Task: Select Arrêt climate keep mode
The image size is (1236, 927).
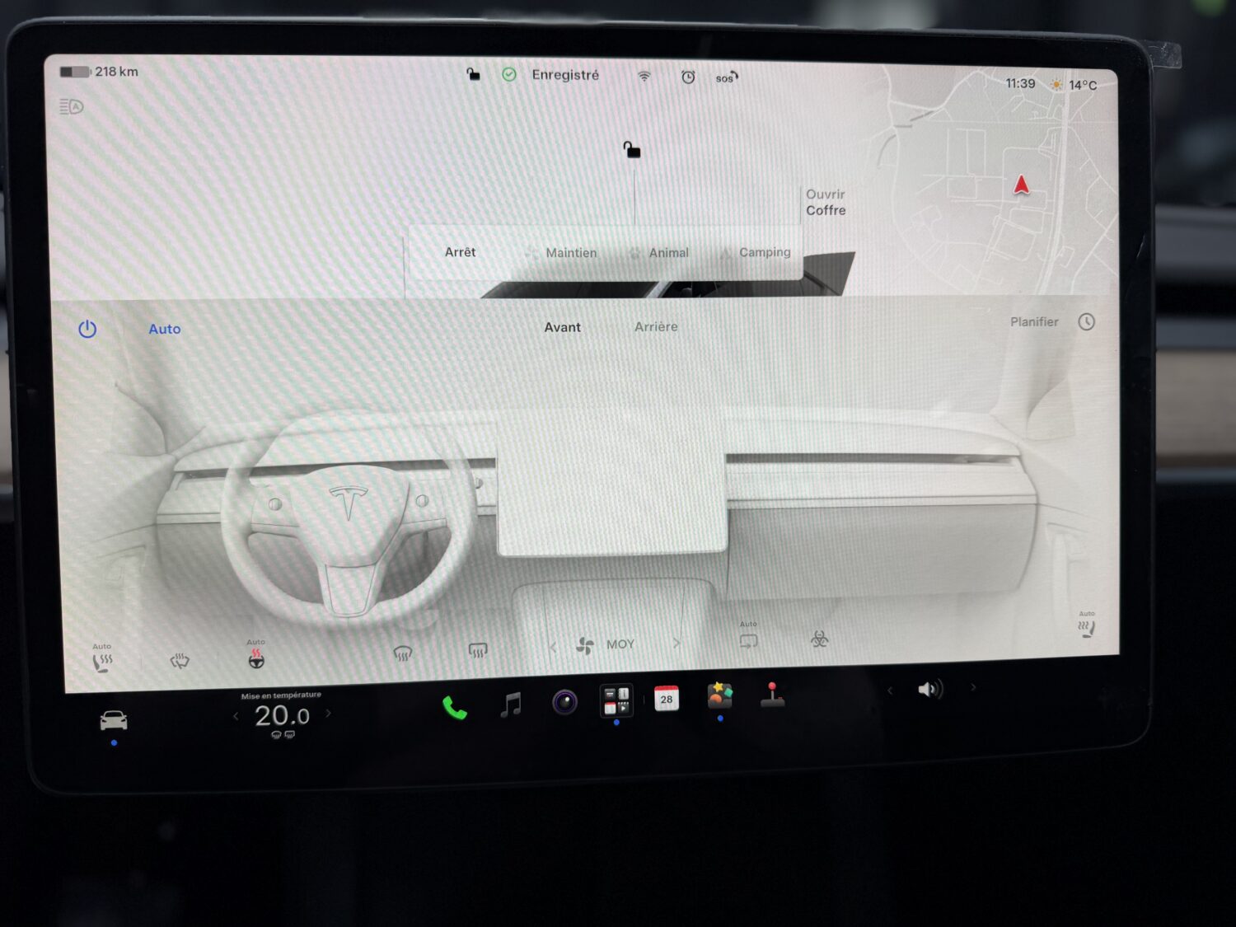Action: tap(460, 252)
